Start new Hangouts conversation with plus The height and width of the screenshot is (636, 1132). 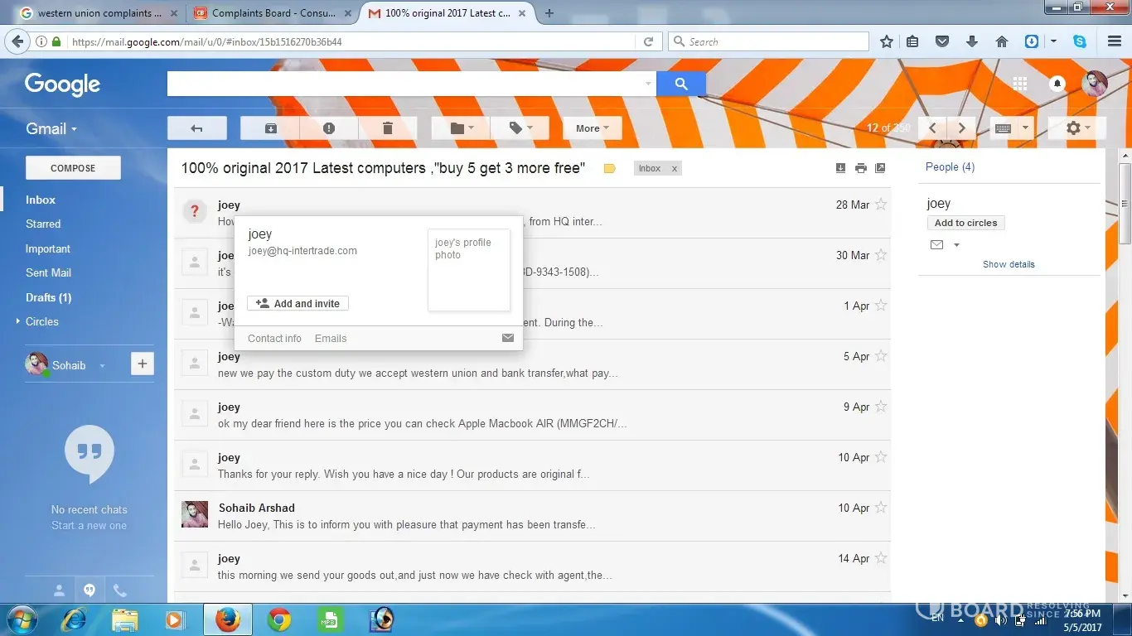coord(143,364)
